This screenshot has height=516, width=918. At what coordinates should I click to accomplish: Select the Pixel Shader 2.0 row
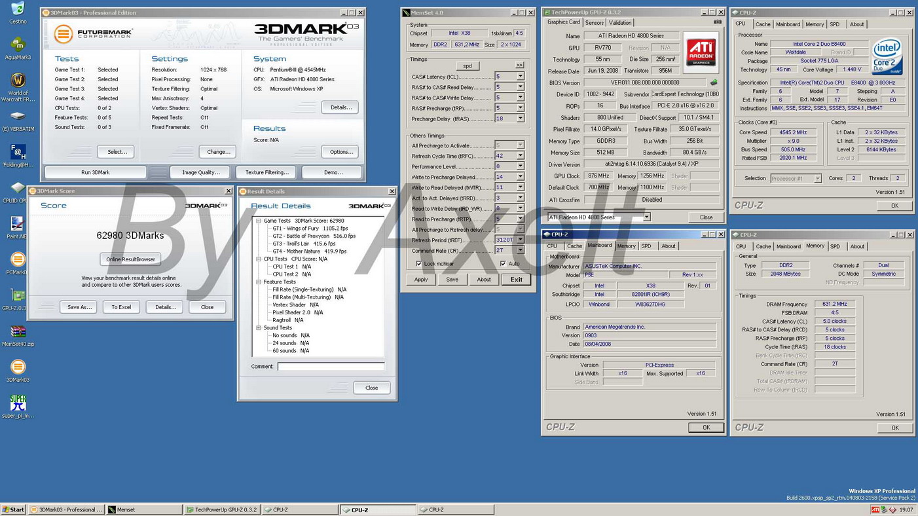[298, 313]
